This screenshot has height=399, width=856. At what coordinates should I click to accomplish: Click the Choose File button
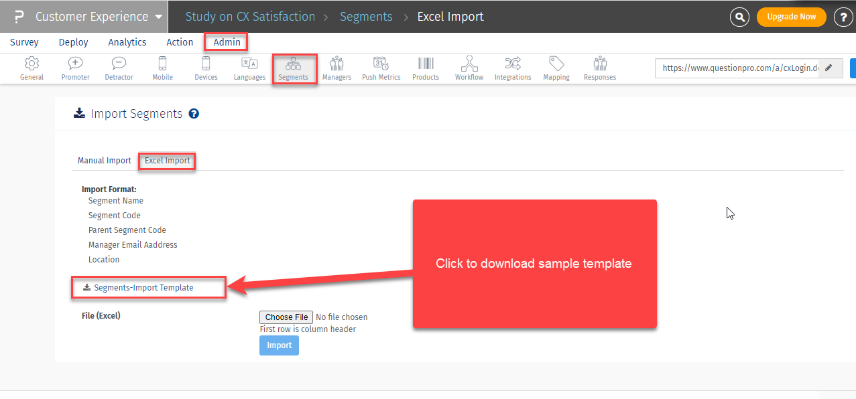(287, 317)
